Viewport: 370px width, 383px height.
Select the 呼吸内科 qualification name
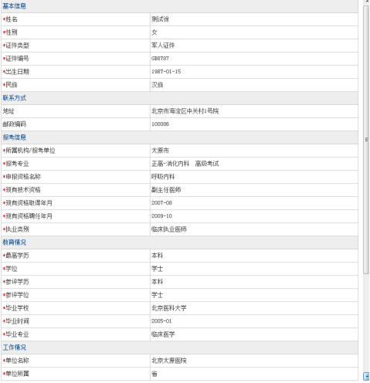click(x=163, y=177)
